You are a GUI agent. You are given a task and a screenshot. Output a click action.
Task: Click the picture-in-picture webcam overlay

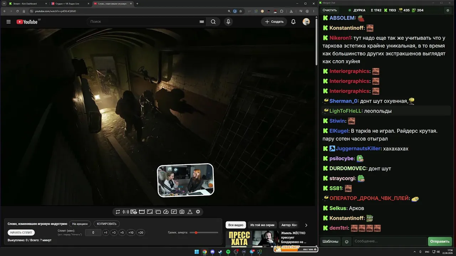[x=186, y=180]
